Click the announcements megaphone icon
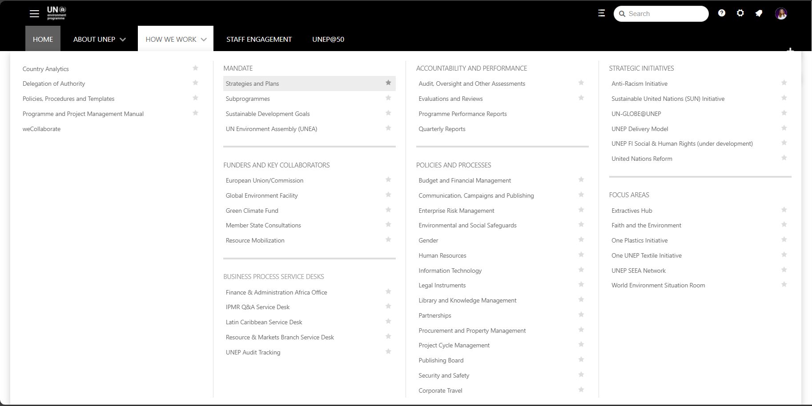The image size is (812, 406). [759, 13]
